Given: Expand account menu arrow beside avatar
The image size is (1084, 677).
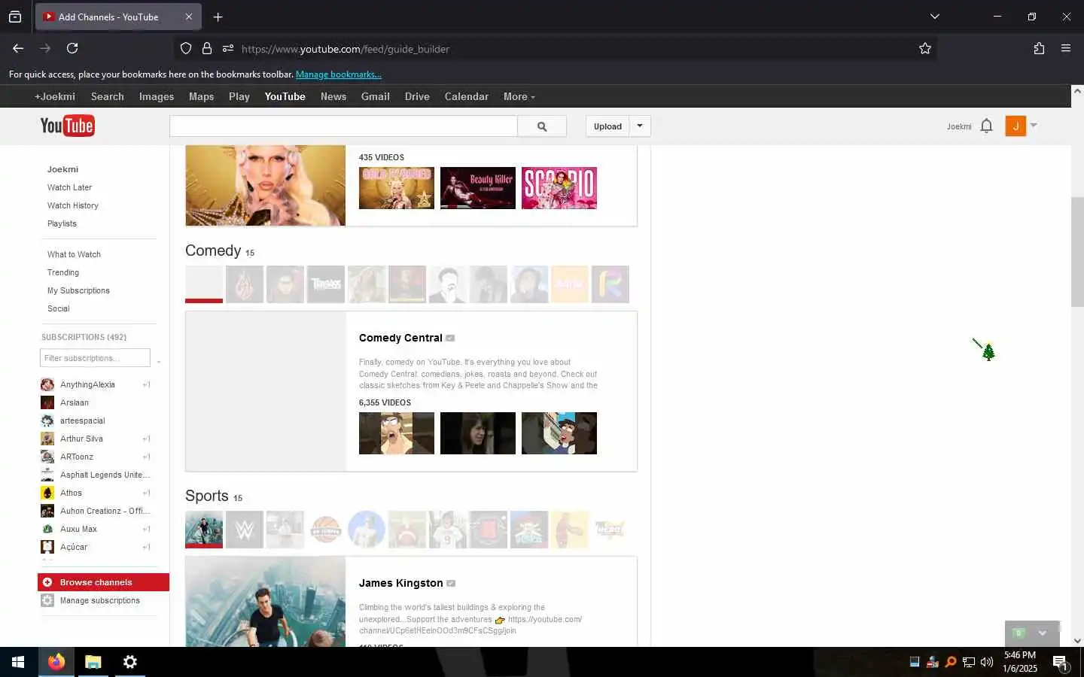Looking at the screenshot, I should coord(1034,125).
